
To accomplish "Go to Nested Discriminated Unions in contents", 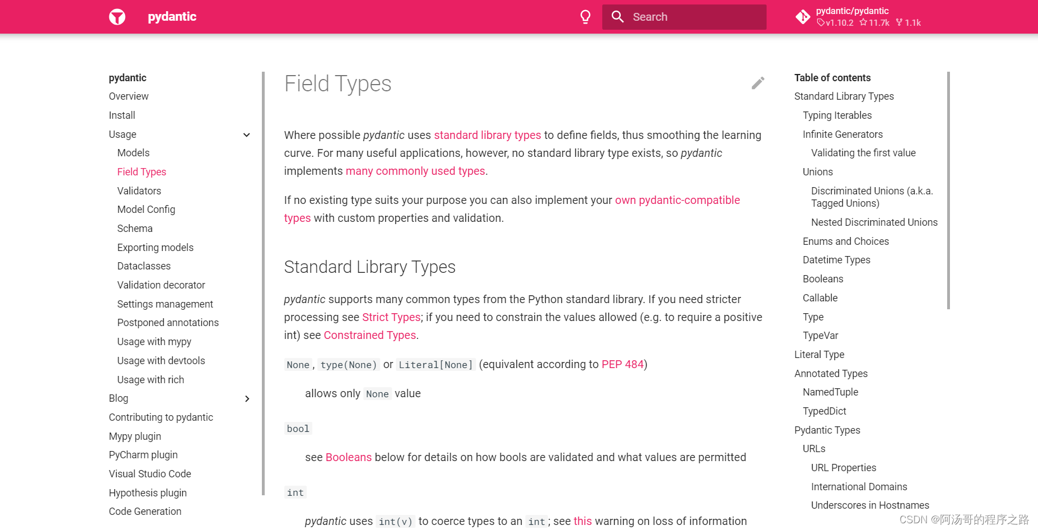I will (874, 222).
